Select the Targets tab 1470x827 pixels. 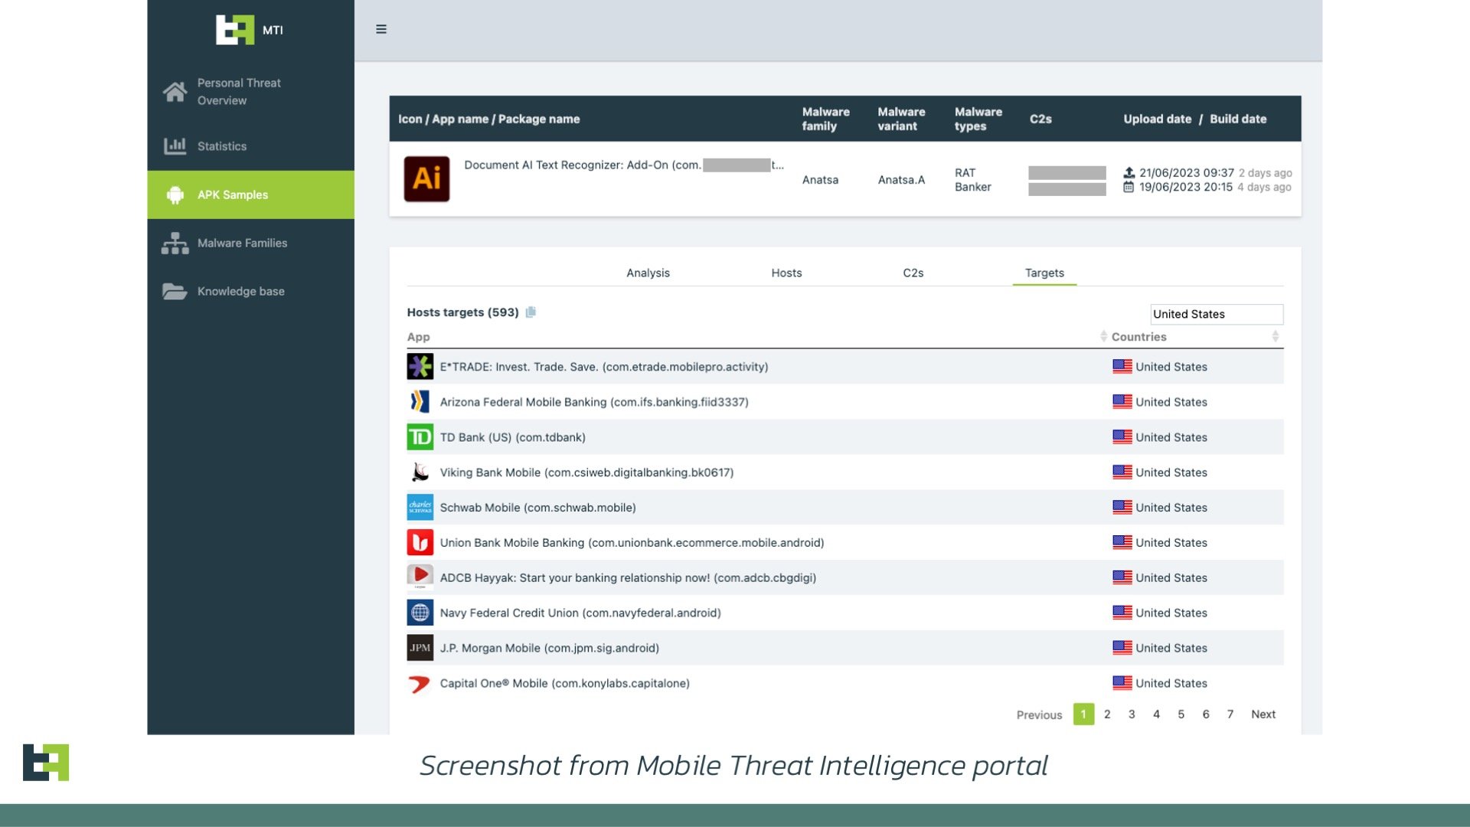[x=1044, y=273]
